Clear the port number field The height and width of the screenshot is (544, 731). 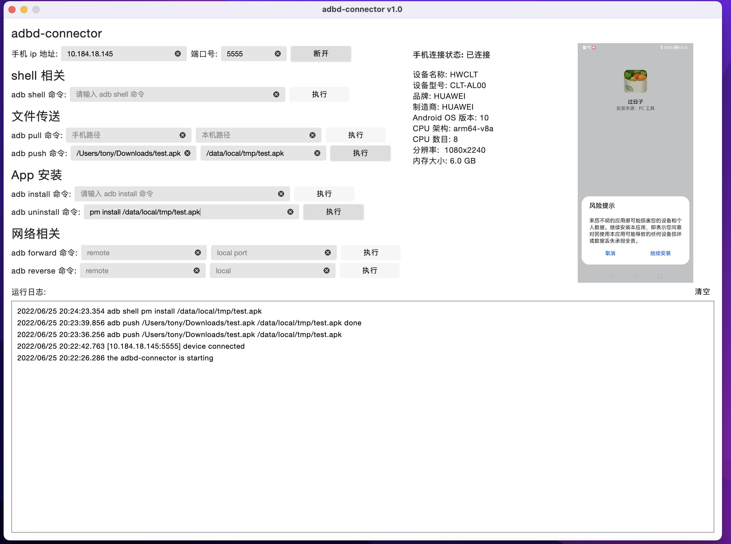278,54
